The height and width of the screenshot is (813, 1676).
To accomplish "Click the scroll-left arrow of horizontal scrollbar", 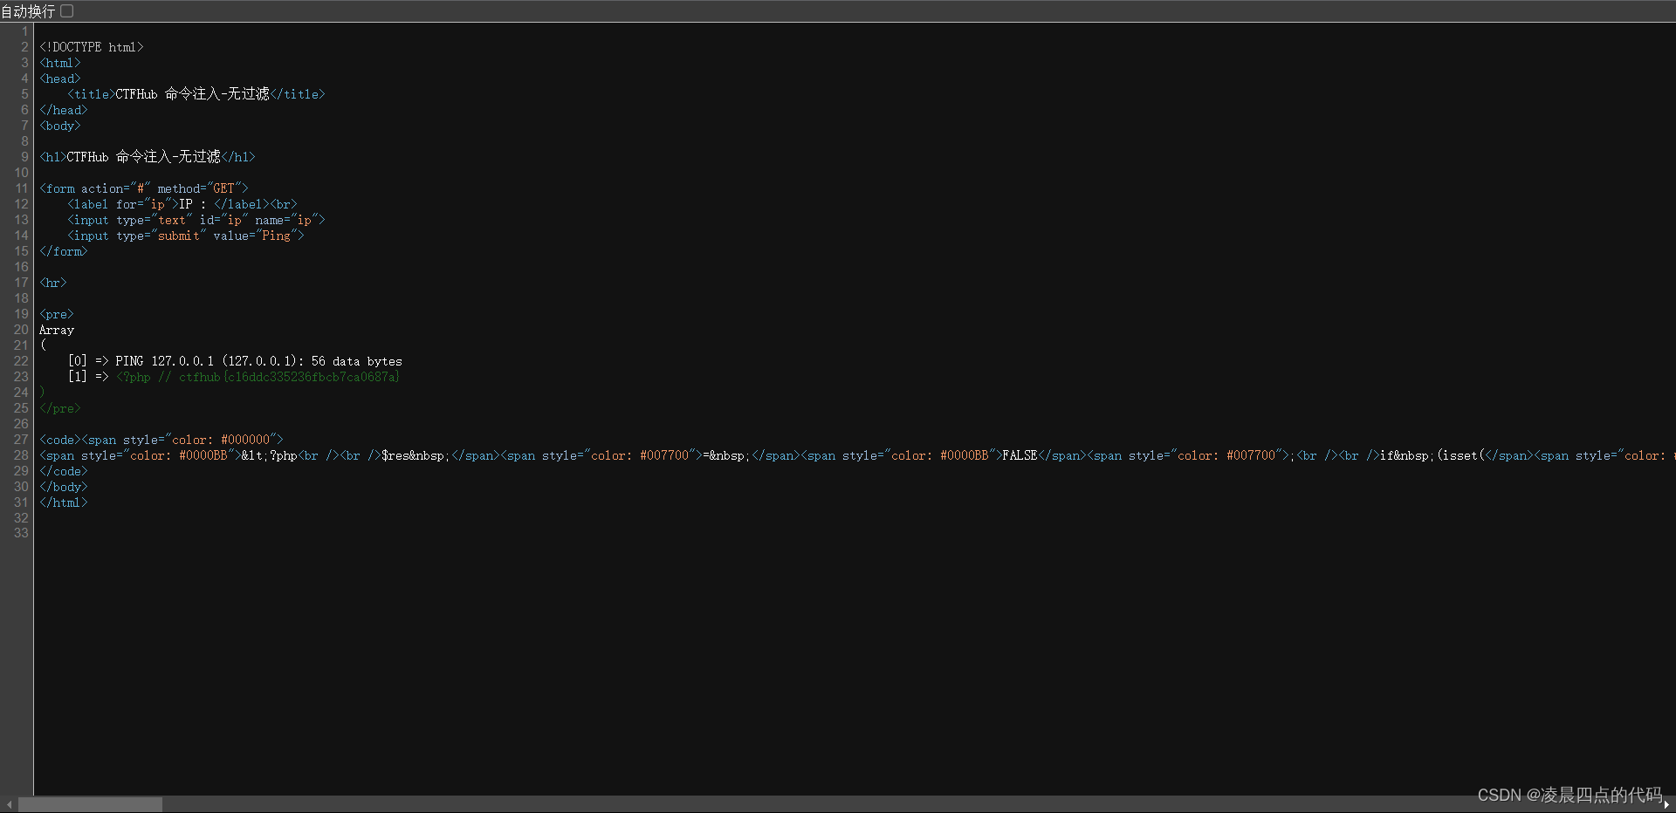I will tap(9, 804).
